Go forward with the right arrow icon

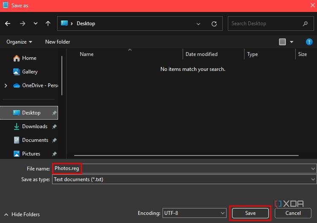coord(23,23)
